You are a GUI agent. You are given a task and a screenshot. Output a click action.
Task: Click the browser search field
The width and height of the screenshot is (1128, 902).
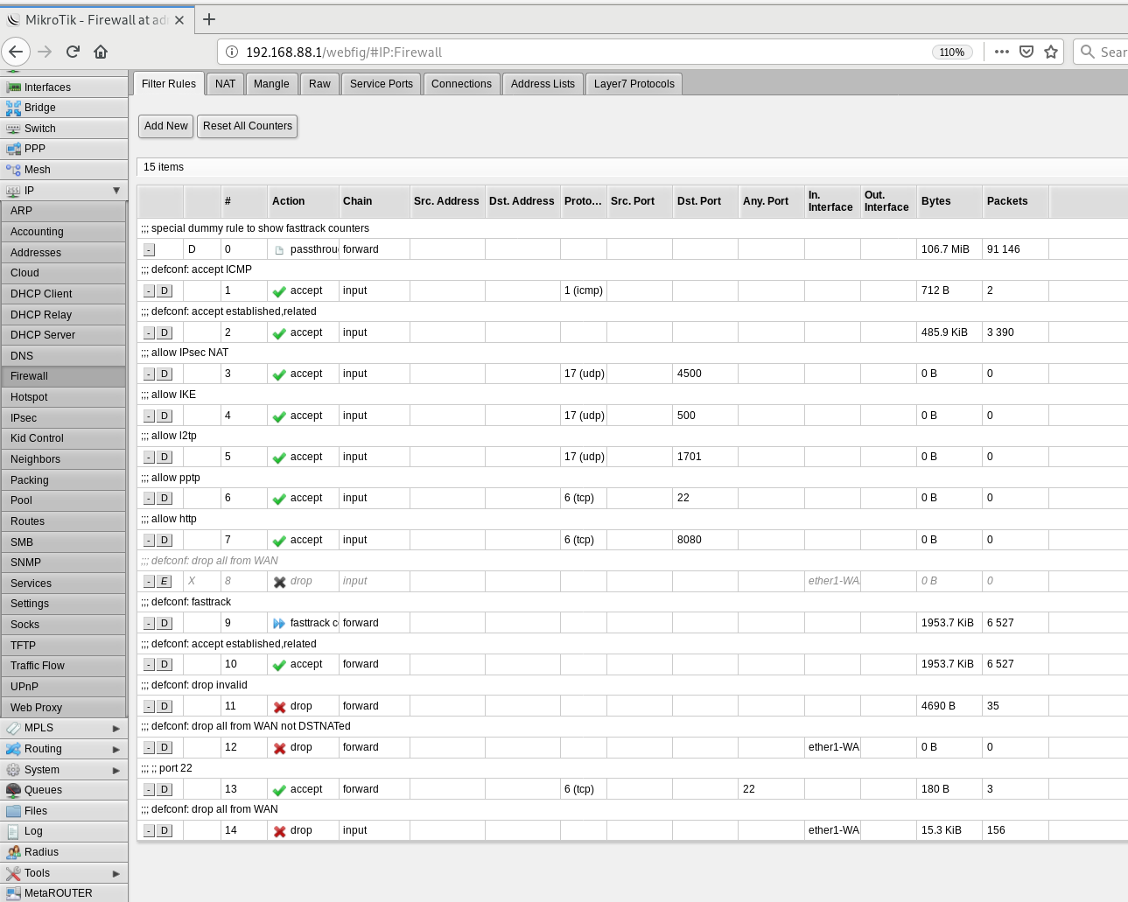[1101, 52]
